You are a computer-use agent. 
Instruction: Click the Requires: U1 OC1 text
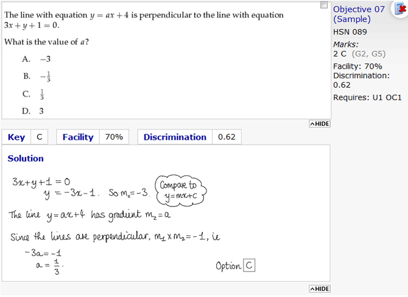[x=367, y=97]
